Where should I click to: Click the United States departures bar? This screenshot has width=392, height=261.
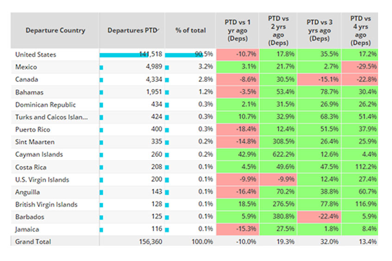tap(125, 55)
